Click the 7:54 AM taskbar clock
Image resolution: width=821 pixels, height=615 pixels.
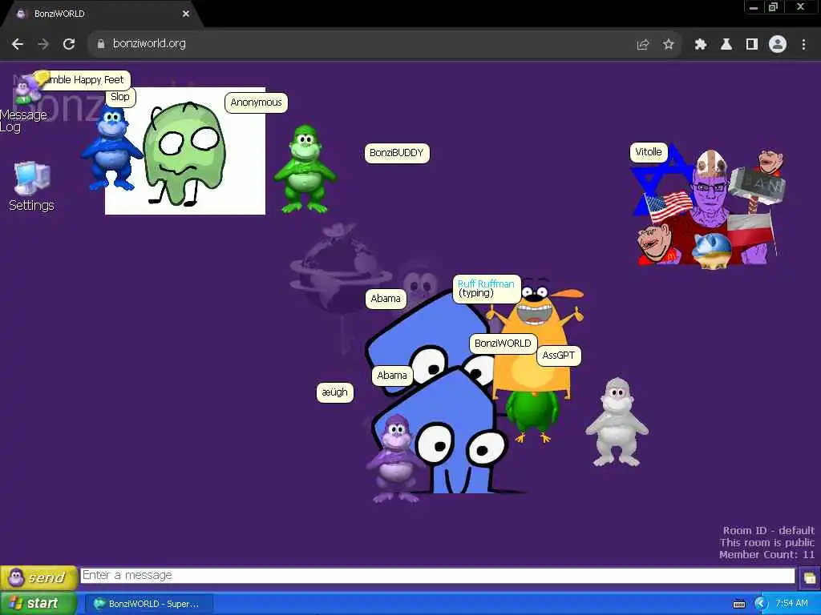coord(791,604)
